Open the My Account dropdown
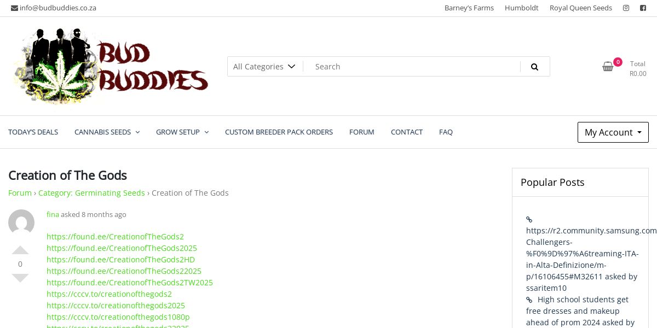Screen dimensions: 657x328 point(613,132)
